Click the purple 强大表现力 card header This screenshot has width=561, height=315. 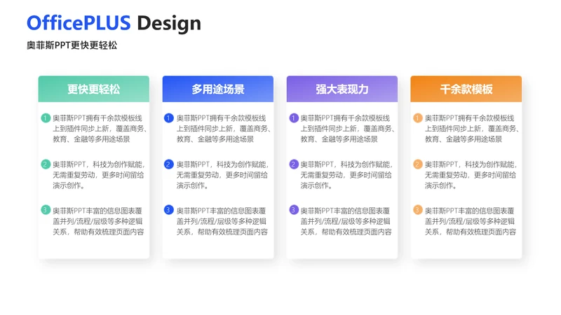[342, 89]
